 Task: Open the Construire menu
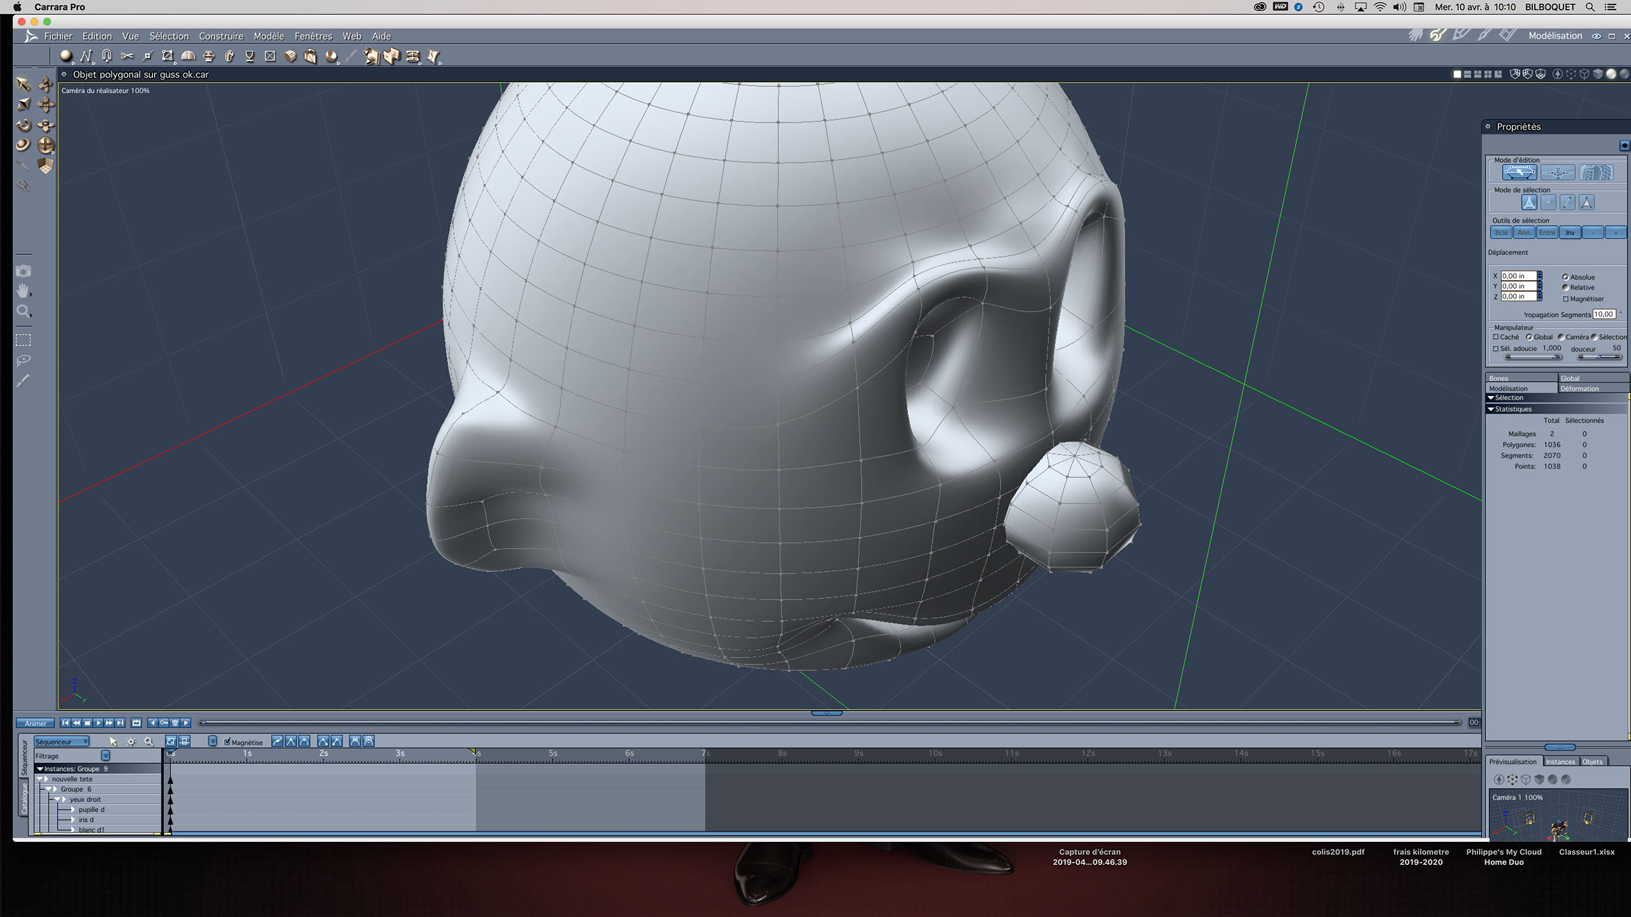tap(221, 36)
